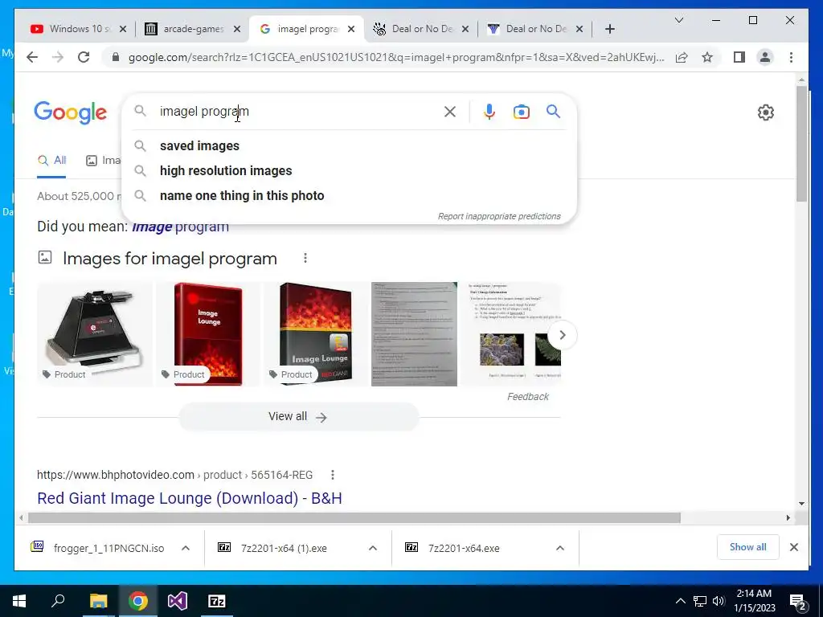Open the Chrome profile avatar
Screen dimensions: 823x617
pos(765,57)
